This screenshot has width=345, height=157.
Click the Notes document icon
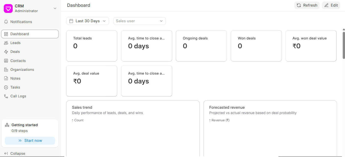click(6, 78)
